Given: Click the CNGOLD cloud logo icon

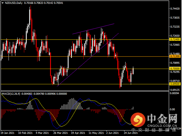Looking at the screenshot, I should 138,119.
